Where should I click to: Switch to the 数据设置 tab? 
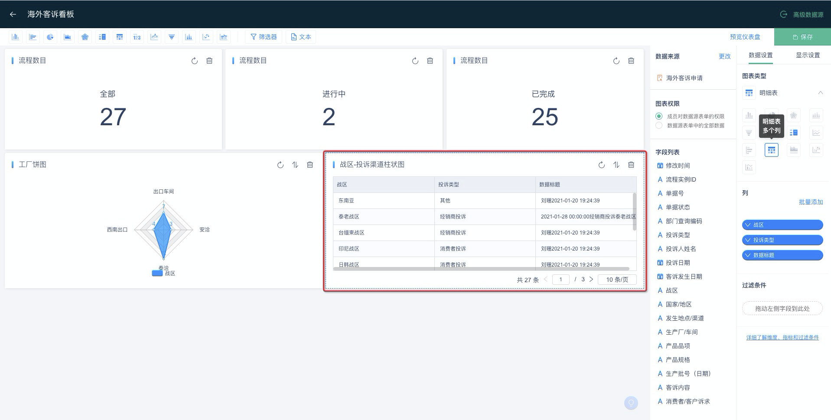pos(761,55)
